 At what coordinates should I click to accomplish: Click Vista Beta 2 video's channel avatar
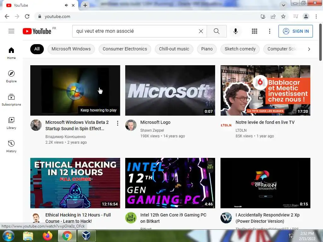(36, 125)
